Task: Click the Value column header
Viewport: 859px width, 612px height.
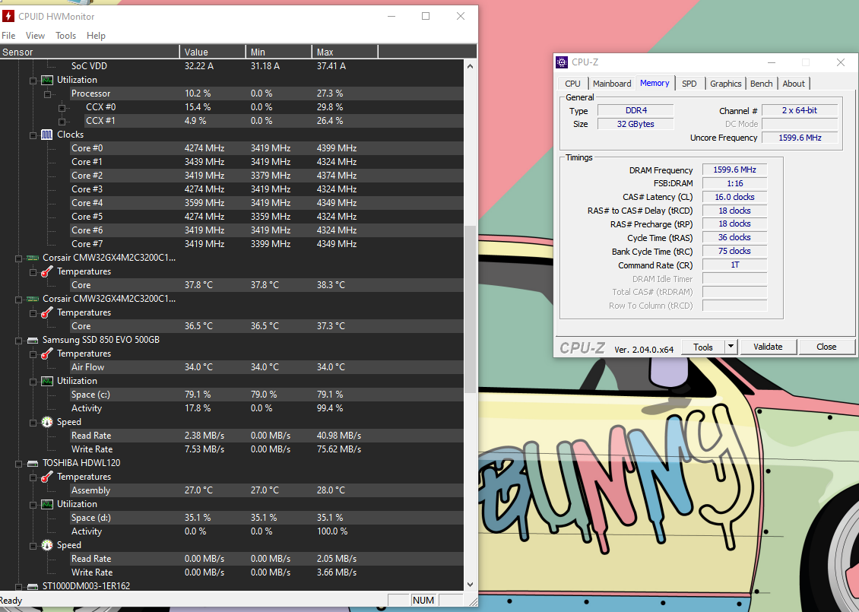Action: pyautogui.click(x=213, y=52)
